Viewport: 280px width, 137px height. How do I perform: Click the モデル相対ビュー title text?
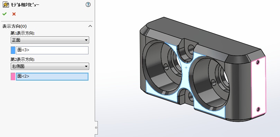pos(25,5)
